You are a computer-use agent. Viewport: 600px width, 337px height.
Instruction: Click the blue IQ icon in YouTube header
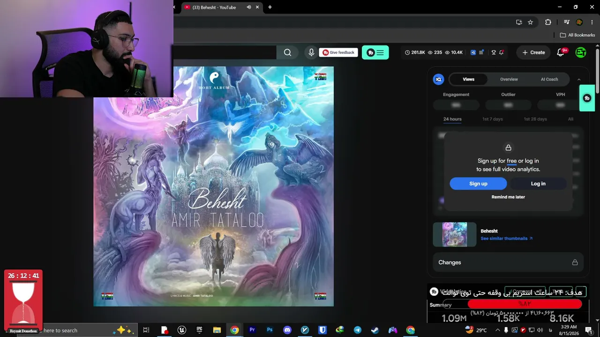[473, 52]
